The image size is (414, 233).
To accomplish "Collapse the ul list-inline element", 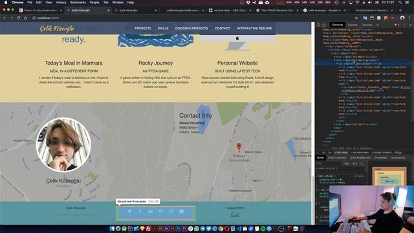I will click(337, 63).
